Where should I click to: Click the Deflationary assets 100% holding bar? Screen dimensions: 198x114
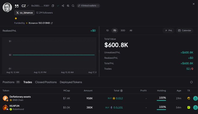pyautogui.click(x=161, y=100)
